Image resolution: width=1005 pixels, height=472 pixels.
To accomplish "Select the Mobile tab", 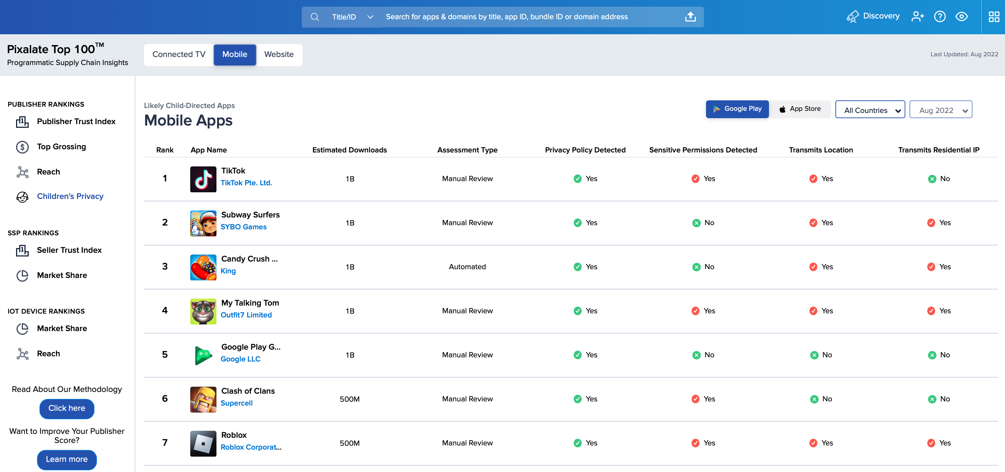I will pos(235,54).
